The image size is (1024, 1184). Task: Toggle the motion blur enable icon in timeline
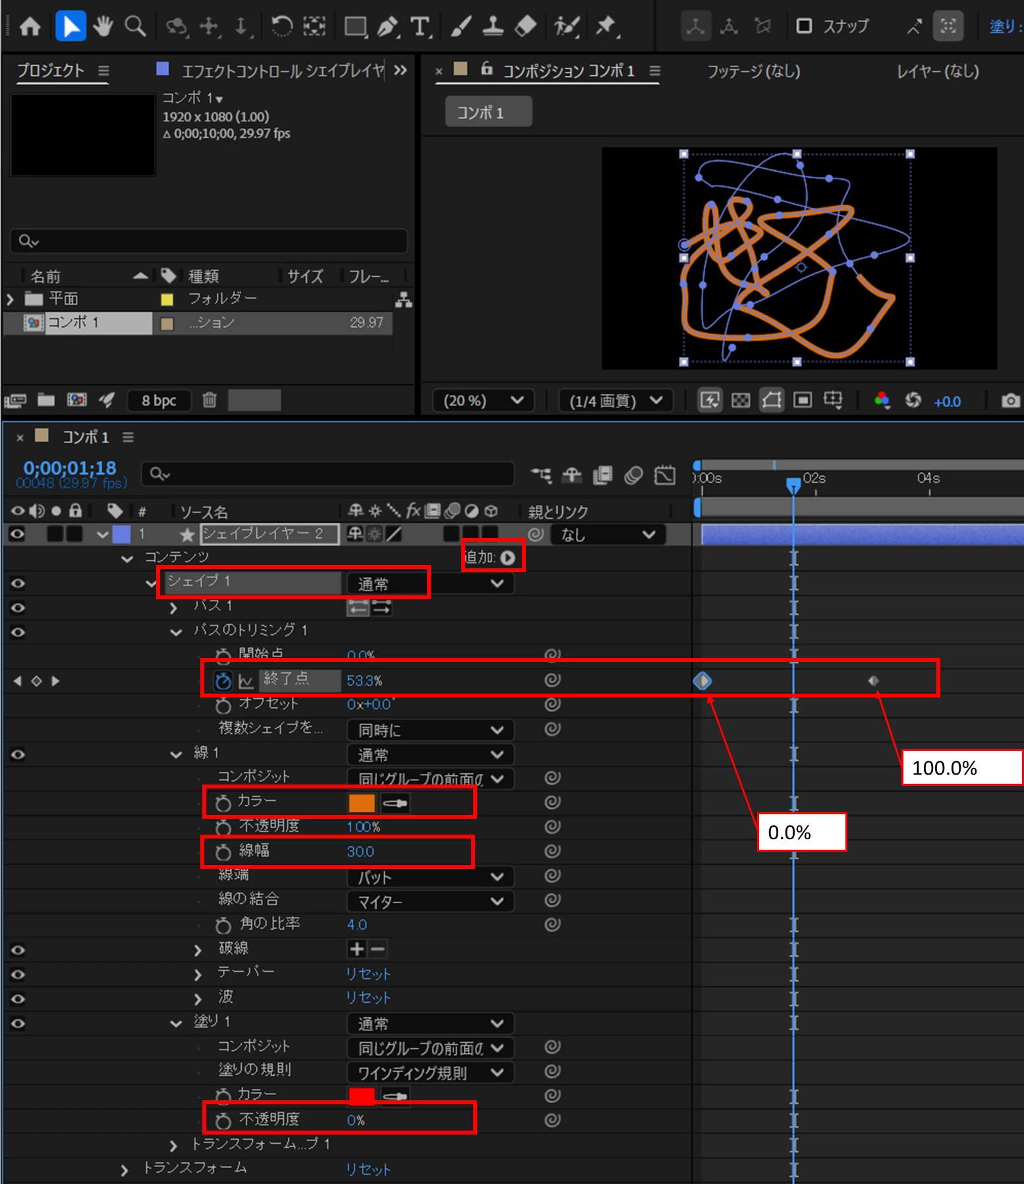[633, 475]
